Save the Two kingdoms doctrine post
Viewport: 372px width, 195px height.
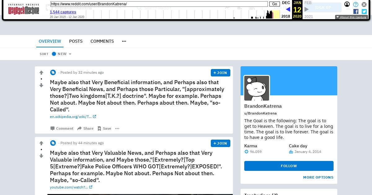pos(104,128)
